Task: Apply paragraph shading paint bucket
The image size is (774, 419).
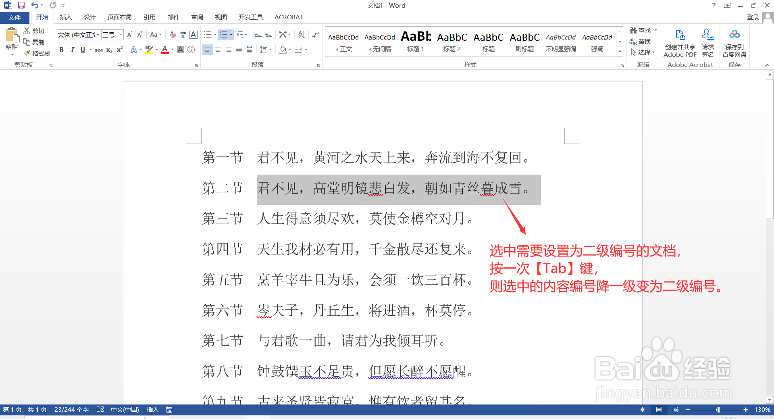Action: point(283,50)
